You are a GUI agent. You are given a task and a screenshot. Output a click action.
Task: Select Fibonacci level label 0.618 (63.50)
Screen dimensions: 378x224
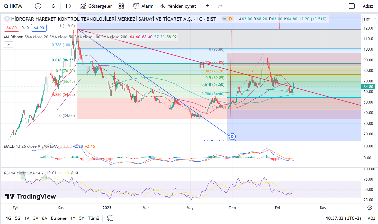(x=213, y=85)
